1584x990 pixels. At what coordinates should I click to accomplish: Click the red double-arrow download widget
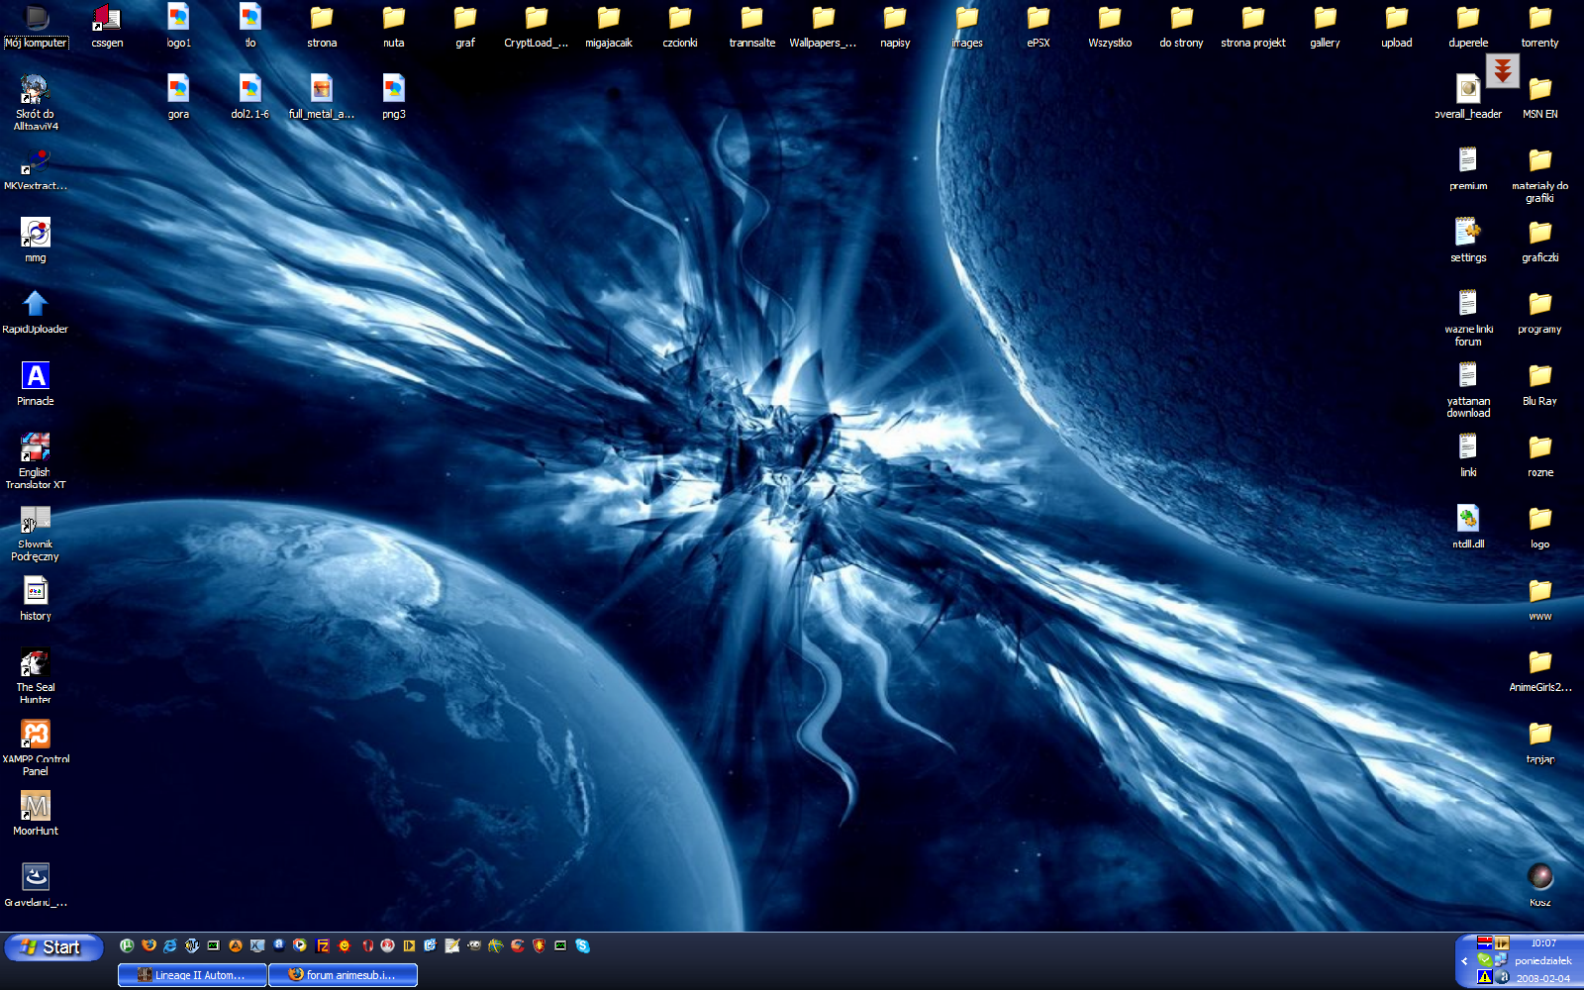point(1503,70)
